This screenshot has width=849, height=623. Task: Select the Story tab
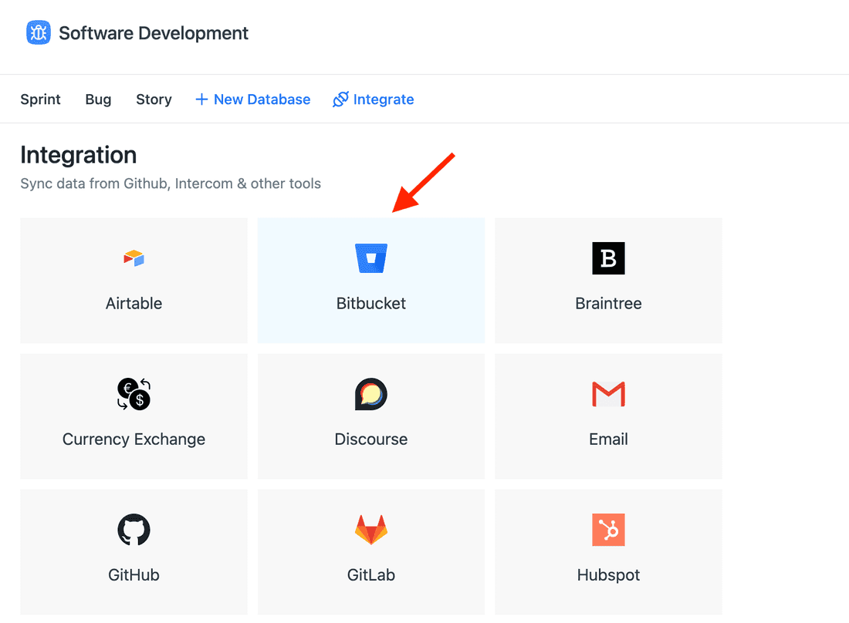(x=154, y=99)
